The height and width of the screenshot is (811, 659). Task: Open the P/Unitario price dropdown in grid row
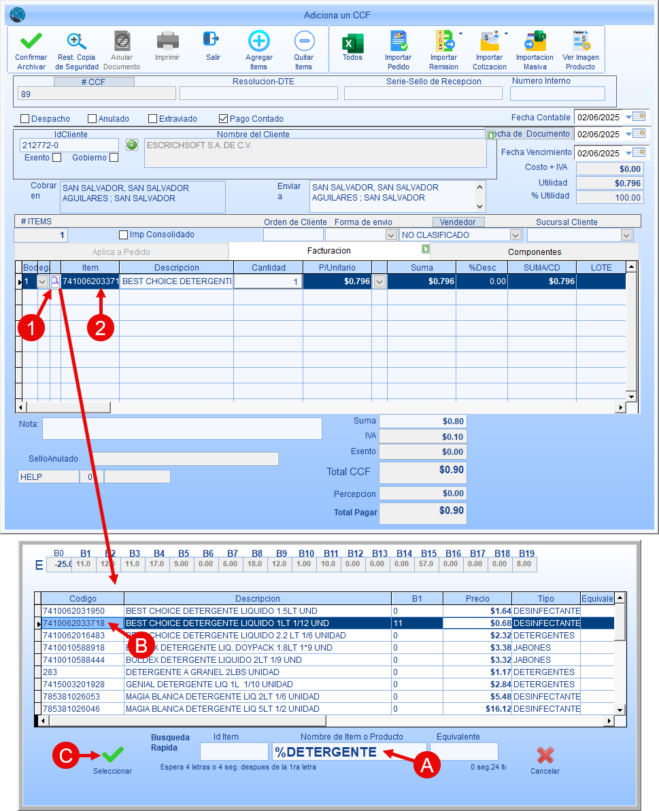(379, 281)
